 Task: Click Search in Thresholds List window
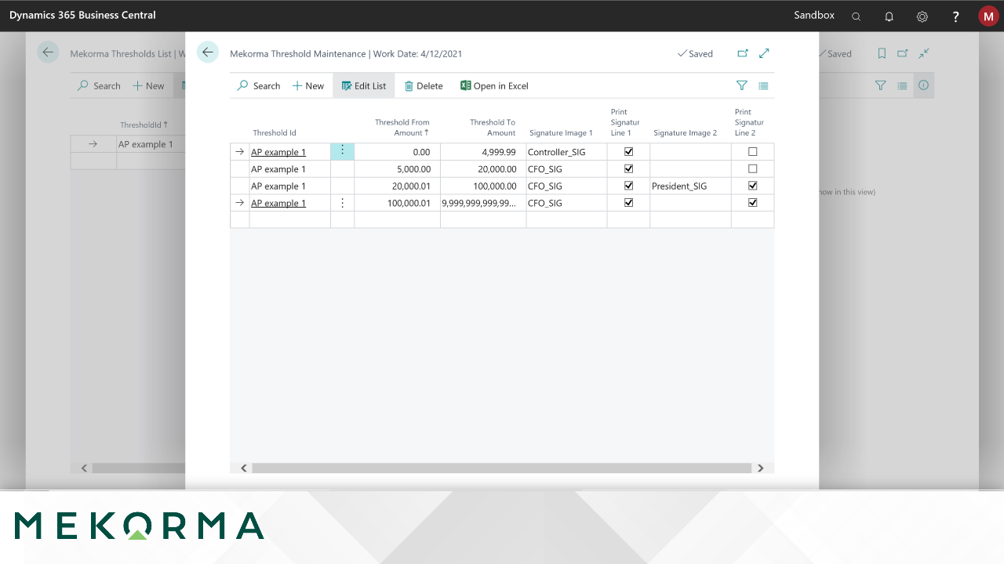click(99, 86)
